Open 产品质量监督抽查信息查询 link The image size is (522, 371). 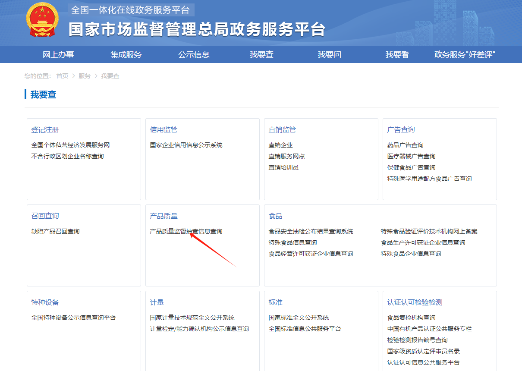click(186, 231)
